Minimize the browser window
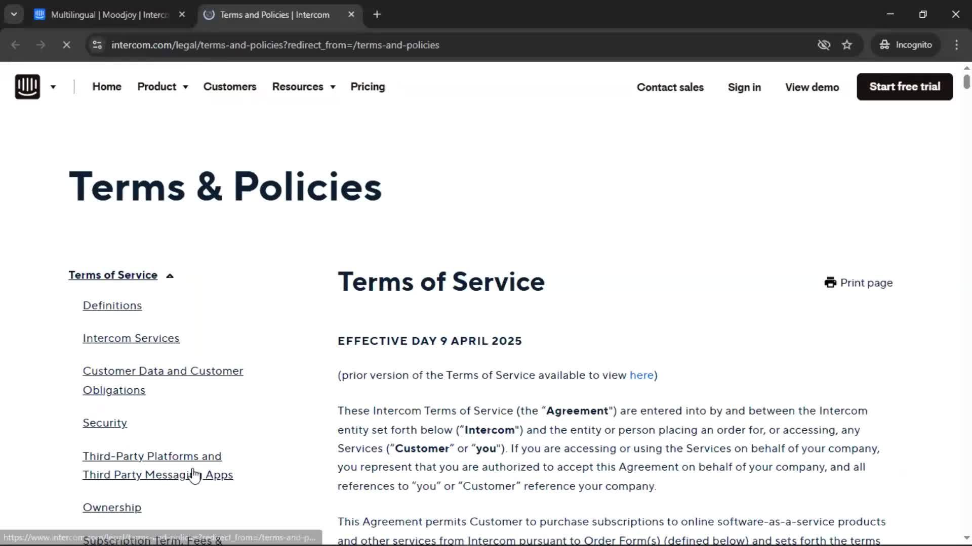Screen dimensions: 972x546 point(890,14)
